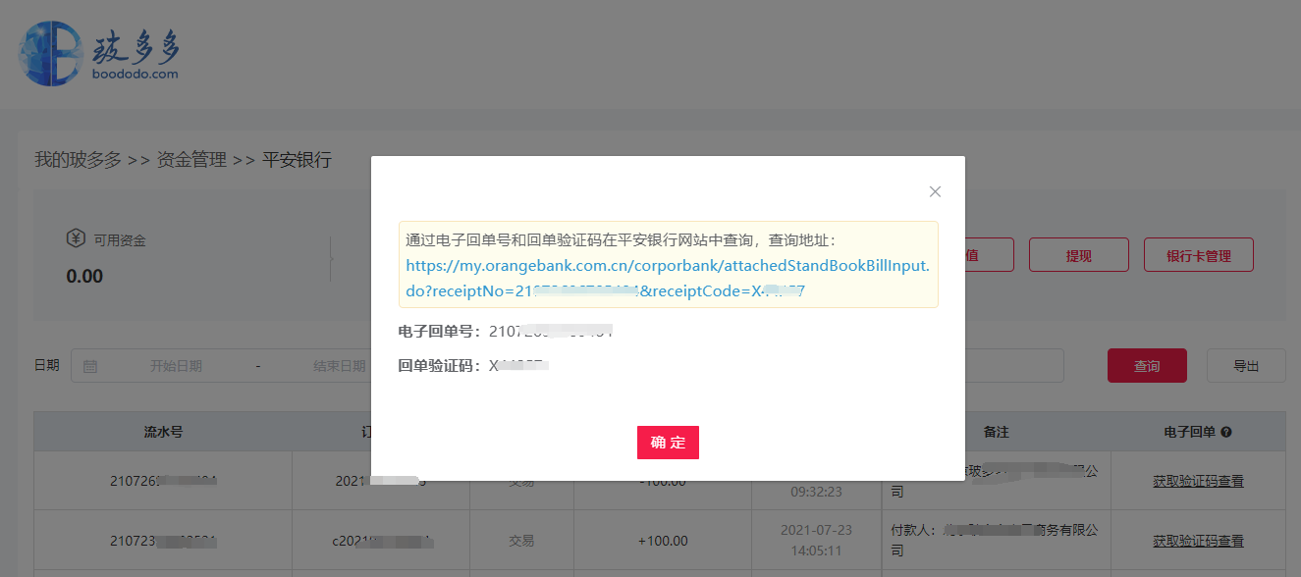
Task: Go to 我的玻多多 in the breadcrumb
Action: pyautogui.click(x=78, y=159)
